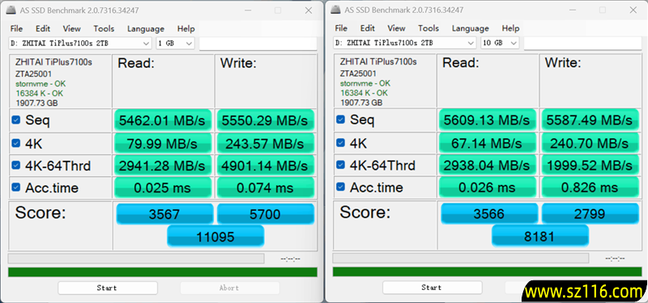This screenshot has height=303, width=648.
Task: Click green progress bar in left window
Action: point(163,272)
